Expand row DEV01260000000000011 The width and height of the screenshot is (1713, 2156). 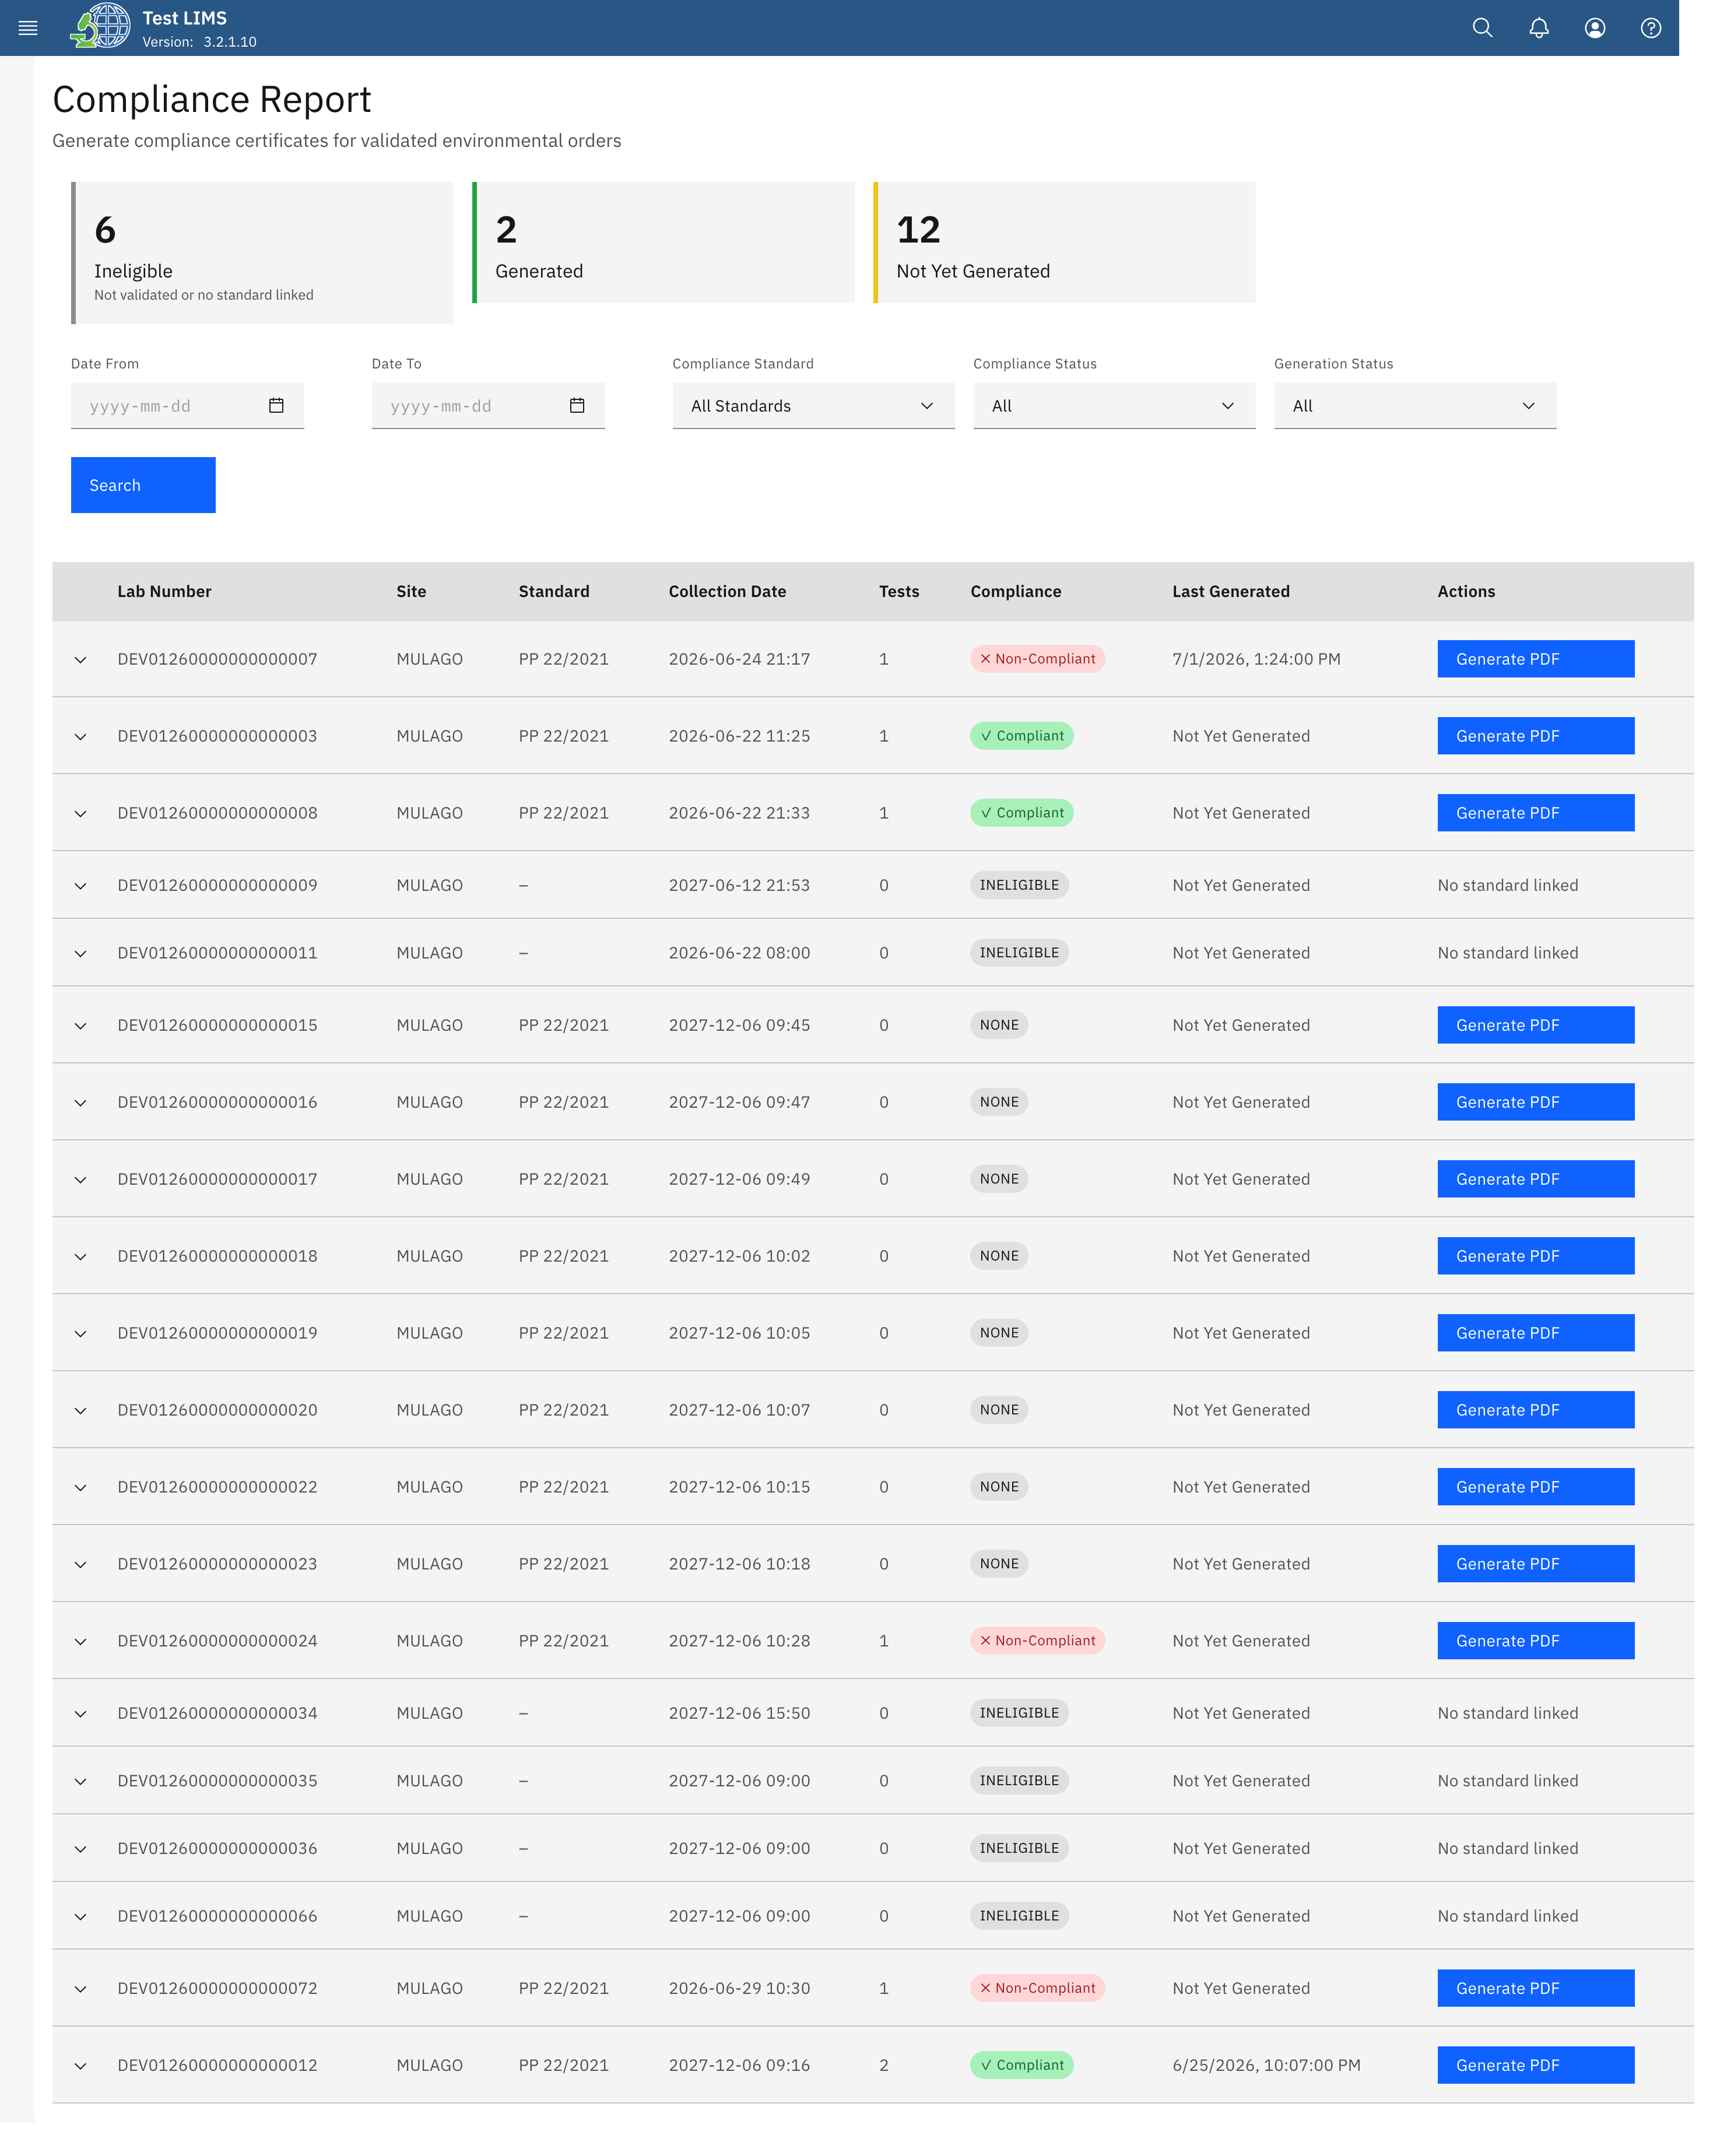pos(81,954)
